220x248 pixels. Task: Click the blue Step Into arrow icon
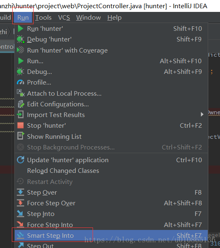click(20, 214)
